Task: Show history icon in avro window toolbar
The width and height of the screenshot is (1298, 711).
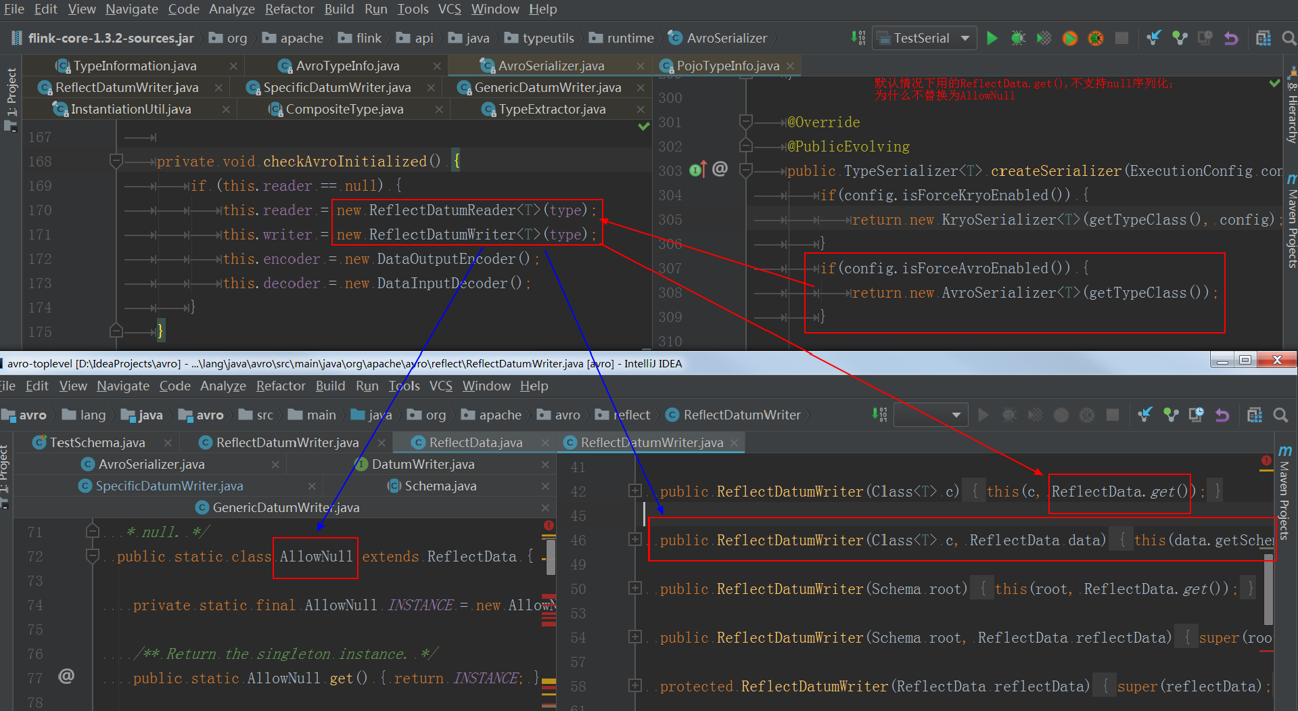Action: coord(1196,415)
